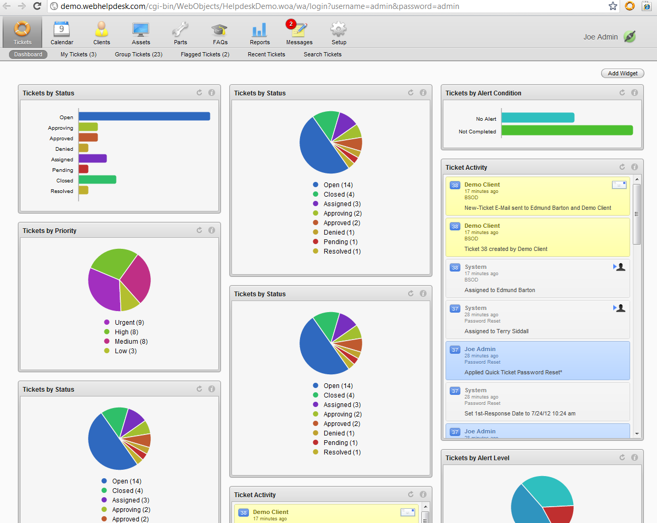Log out using the green disconnect icon
The image size is (657, 523).
pyautogui.click(x=630, y=37)
